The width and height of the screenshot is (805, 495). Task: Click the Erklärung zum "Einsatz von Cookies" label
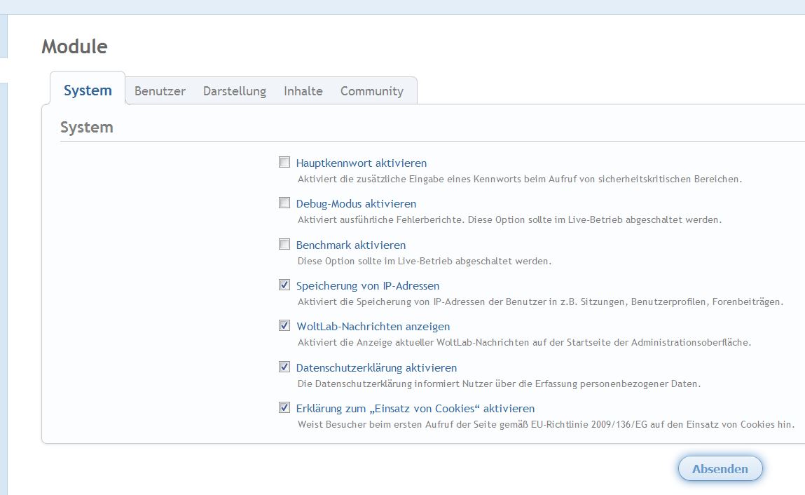pyautogui.click(x=415, y=408)
